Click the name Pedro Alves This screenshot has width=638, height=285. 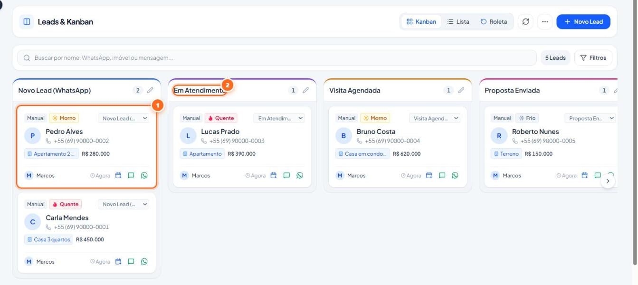[64, 132]
